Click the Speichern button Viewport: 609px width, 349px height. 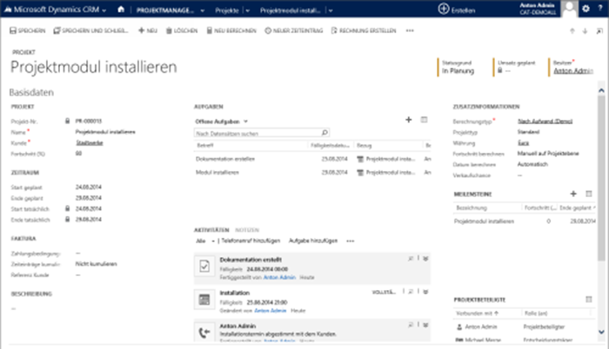(27, 30)
